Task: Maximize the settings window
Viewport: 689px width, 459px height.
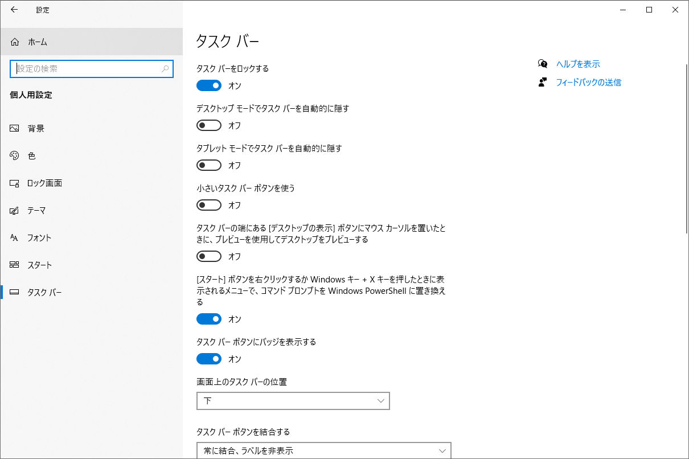Action: (x=649, y=10)
